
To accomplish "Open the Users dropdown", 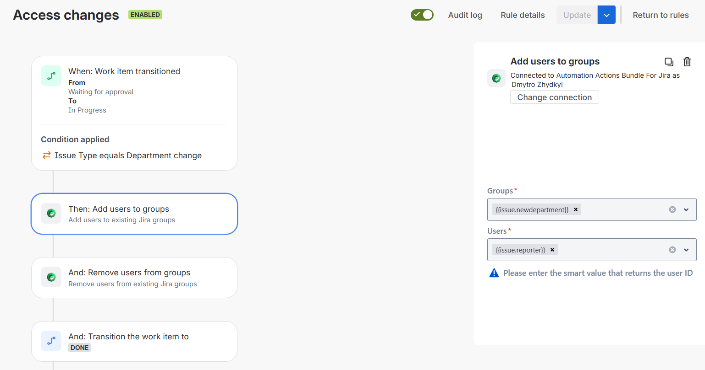I will tap(686, 250).
